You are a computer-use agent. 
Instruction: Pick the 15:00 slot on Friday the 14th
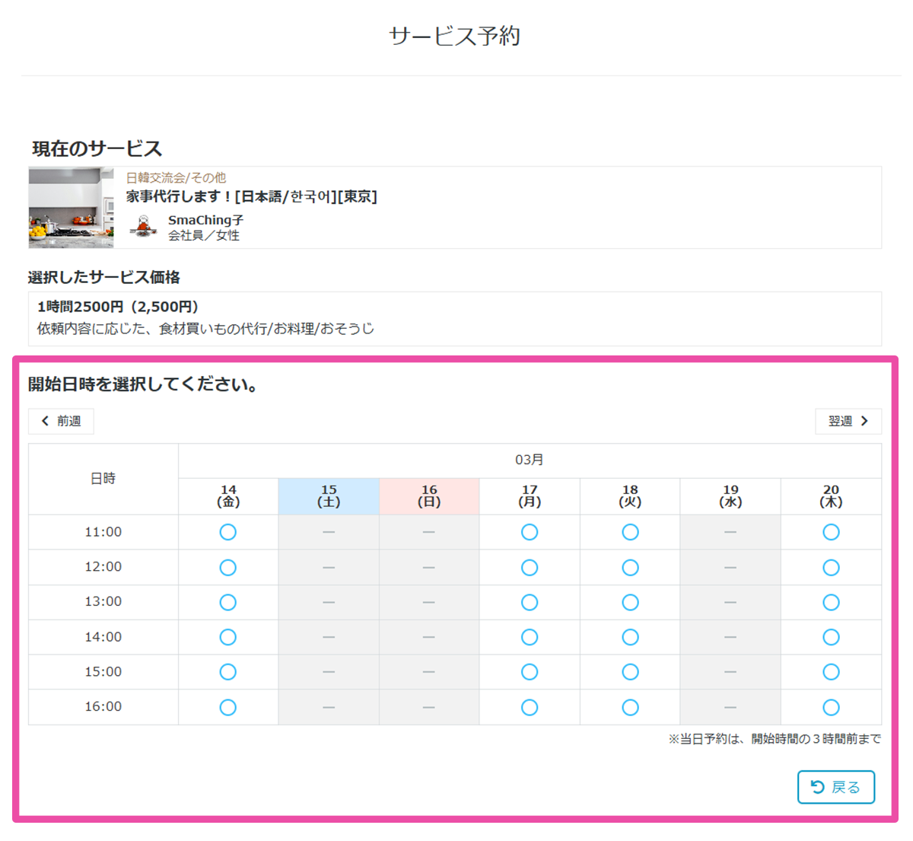(228, 672)
